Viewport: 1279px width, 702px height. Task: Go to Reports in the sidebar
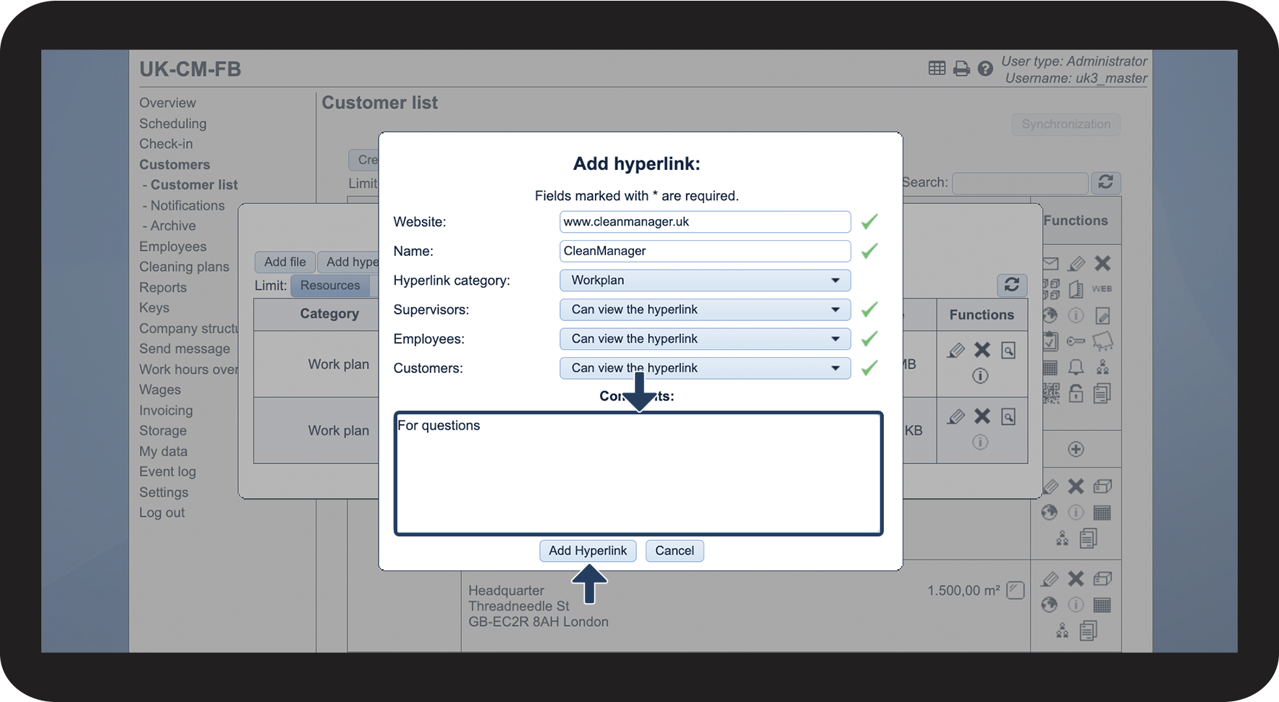coord(163,288)
